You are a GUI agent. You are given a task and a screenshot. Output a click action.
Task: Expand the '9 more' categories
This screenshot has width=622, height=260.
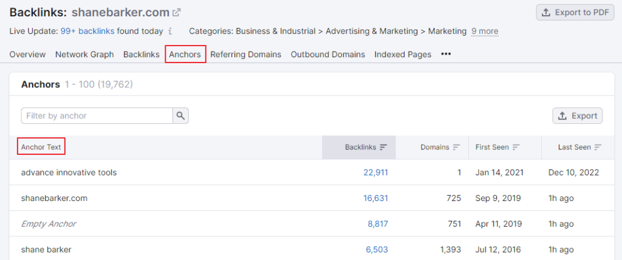485,31
